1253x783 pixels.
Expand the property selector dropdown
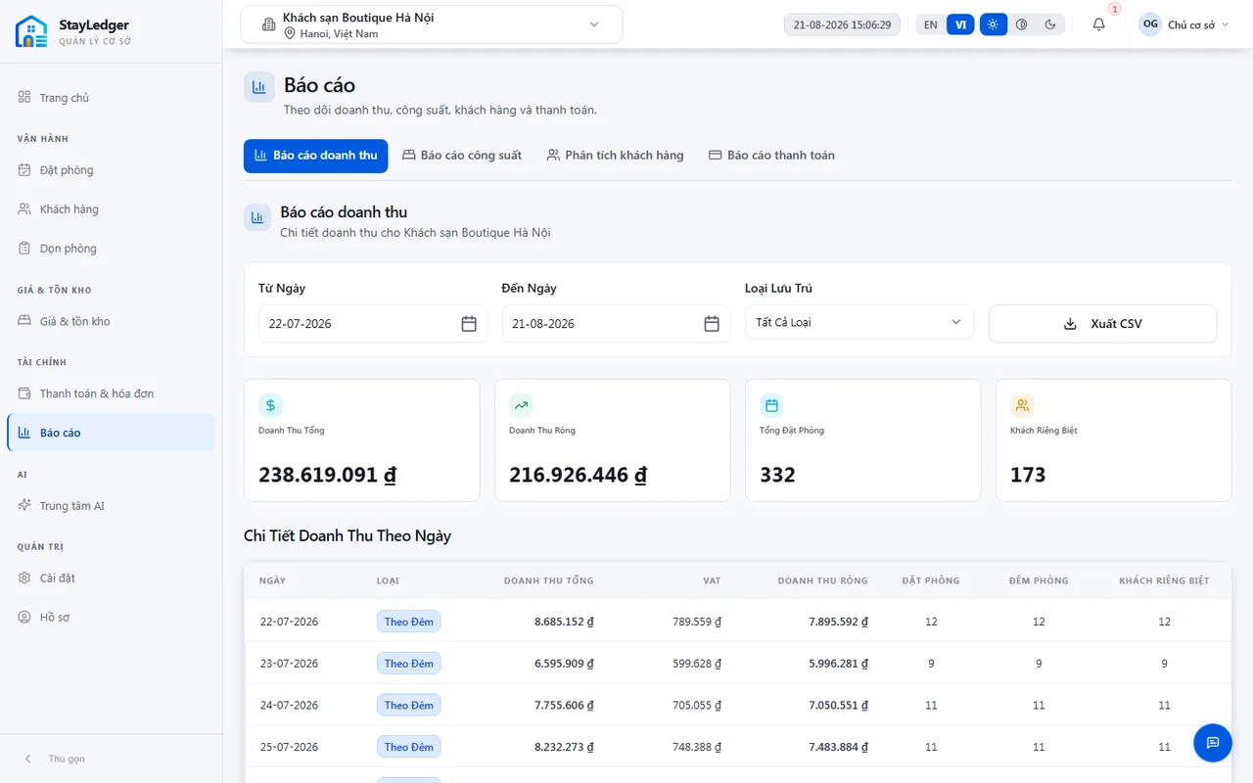coord(431,24)
